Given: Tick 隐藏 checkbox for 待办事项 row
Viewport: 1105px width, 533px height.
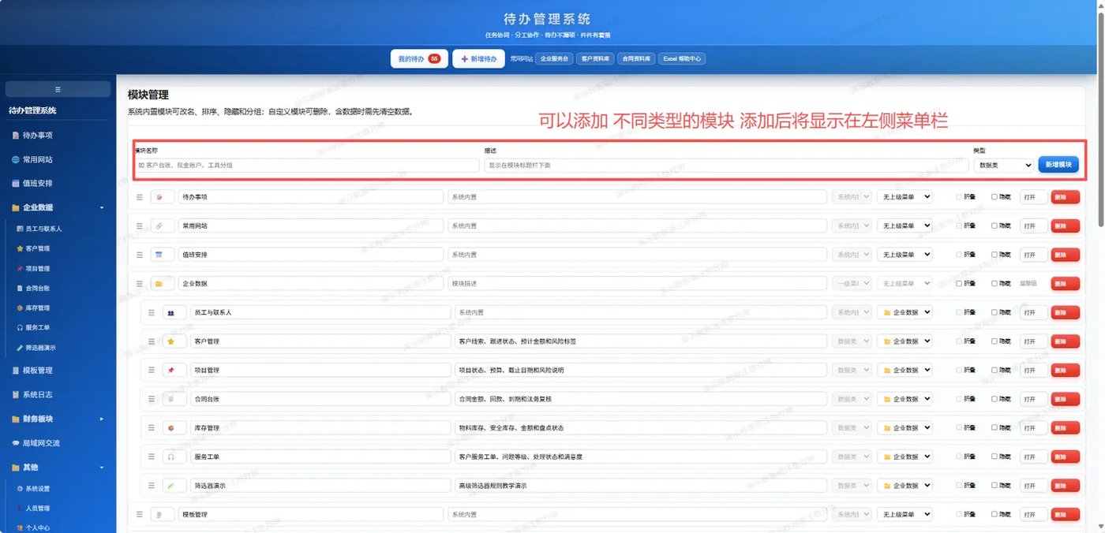Looking at the screenshot, I should point(994,197).
